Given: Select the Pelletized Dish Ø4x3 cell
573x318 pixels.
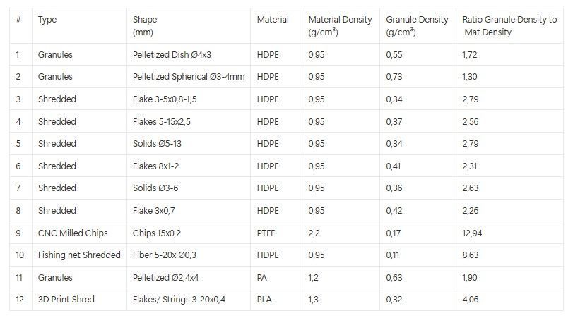Looking at the screenshot, I should point(171,54).
